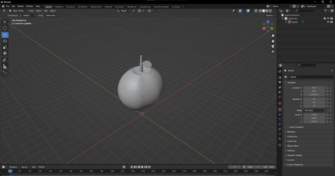Image resolution: width=335 pixels, height=176 pixels.
Task: Activate the Measure tool
Action: click(x=5, y=67)
